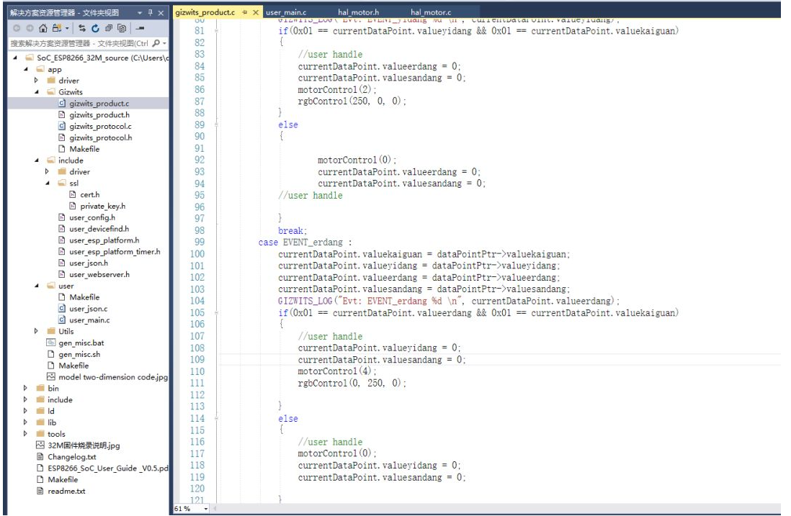Switch to the hal_motor.h tab

[358, 13]
